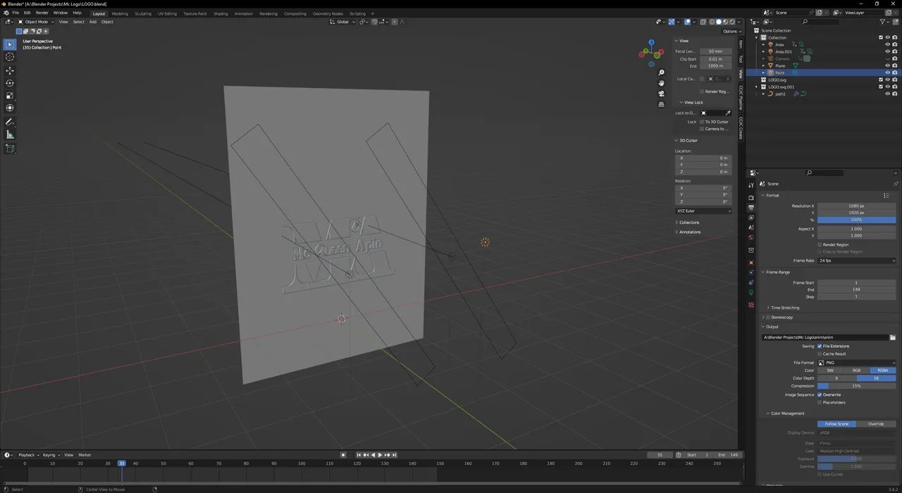Expand the Time Stretching panel
The height and width of the screenshot is (493, 902).
pos(784,308)
